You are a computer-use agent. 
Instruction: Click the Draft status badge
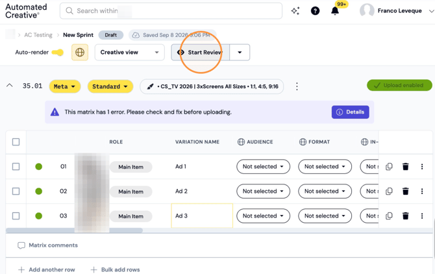pos(110,35)
